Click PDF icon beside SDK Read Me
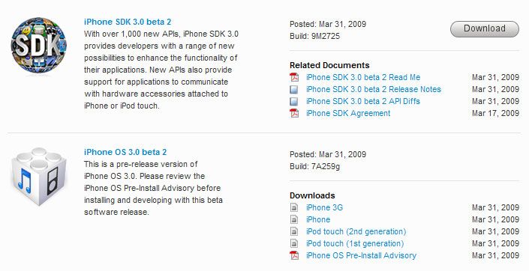 294,77
